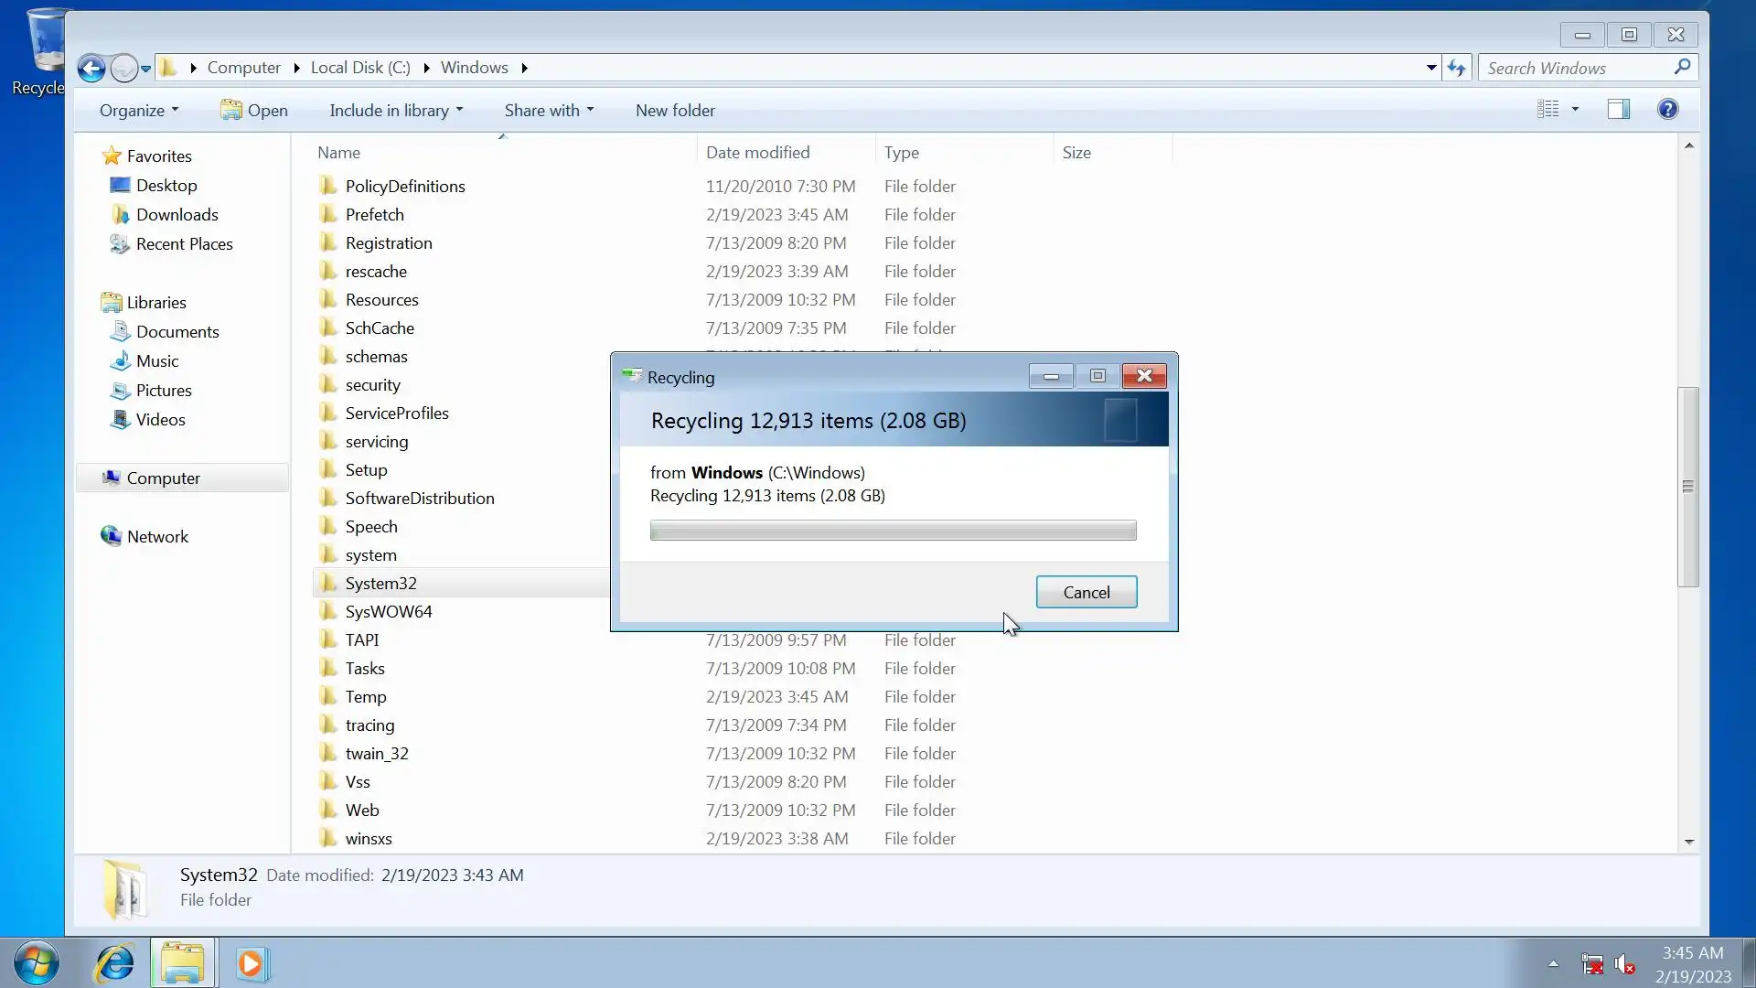Click the refresh address bar icon
The image size is (1756, 988).
(x=1456, y=68)
